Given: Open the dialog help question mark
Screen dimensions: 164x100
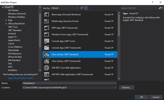Looking at the screenshot, I should point(152,2).
